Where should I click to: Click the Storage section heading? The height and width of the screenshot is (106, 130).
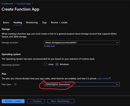coord(6,29)
